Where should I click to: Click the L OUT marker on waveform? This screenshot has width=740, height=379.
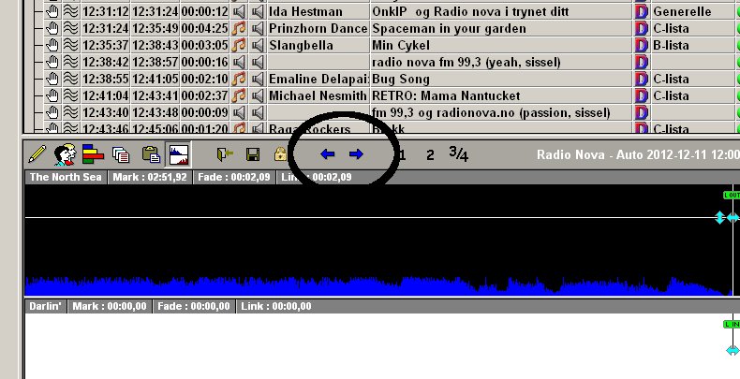click(732, 196)
